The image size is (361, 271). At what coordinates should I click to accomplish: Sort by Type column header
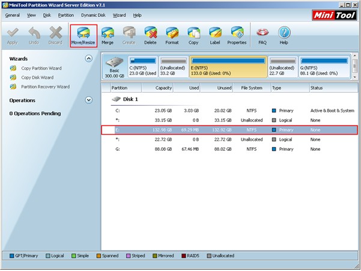coord(290,88)
